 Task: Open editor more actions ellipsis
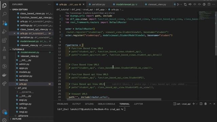[214, 4]
